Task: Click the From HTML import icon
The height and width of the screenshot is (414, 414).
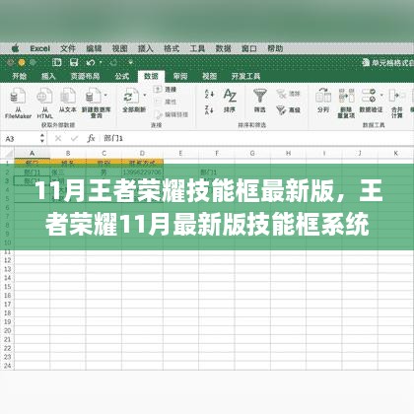Action: coord(44,96)
